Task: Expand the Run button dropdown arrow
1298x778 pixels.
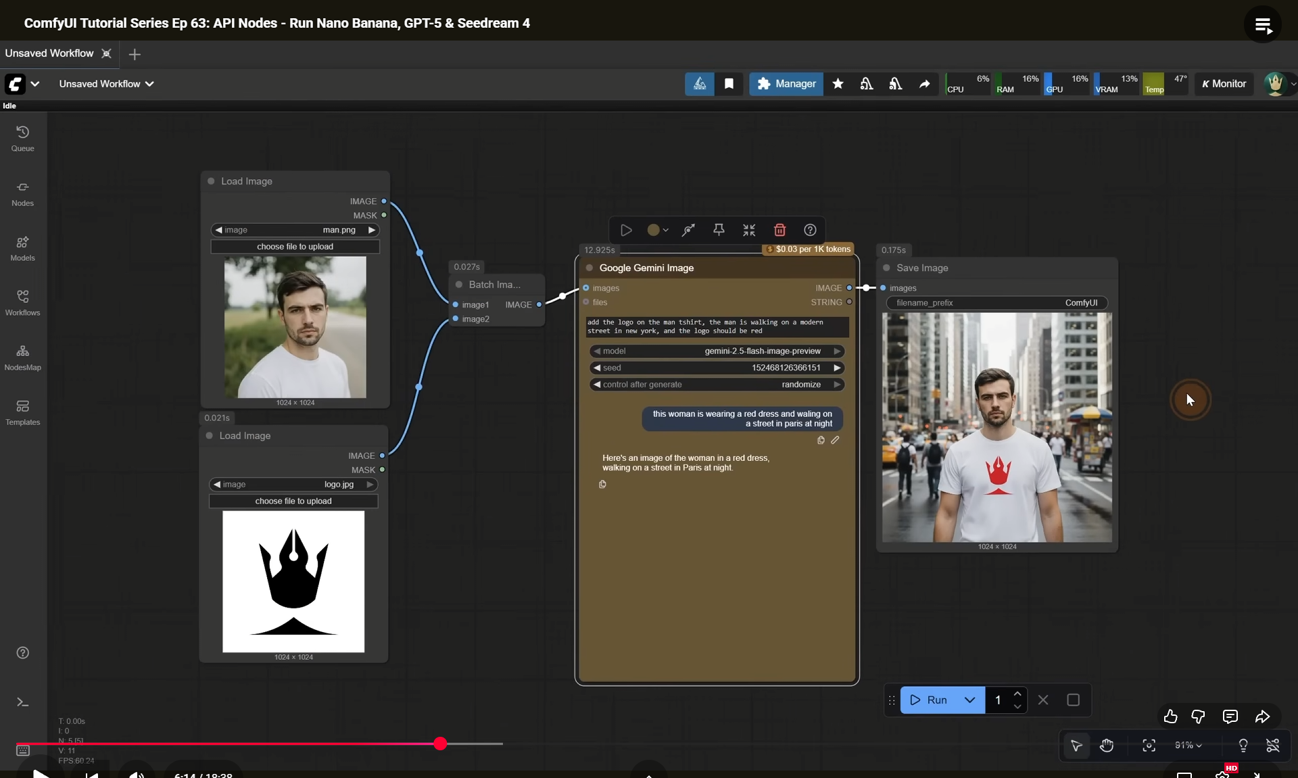Action: point(969,700)
